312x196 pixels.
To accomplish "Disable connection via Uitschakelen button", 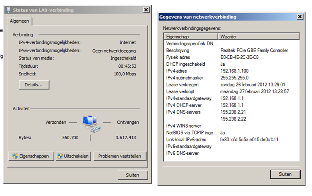I will (73, 156).
